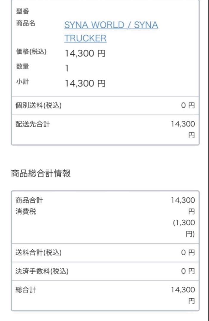Viewport: 209px width, 321px height.
Task: Select the 14,300 円 amount beside 小計
Action: tap(85, 84)
